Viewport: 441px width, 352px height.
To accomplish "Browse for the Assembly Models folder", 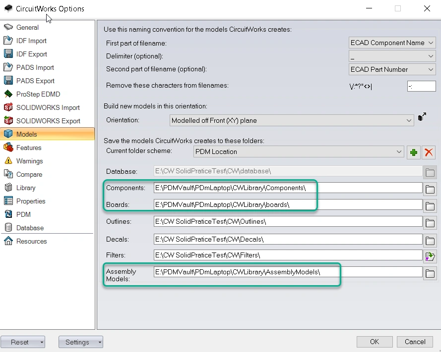I will (430, 273).
